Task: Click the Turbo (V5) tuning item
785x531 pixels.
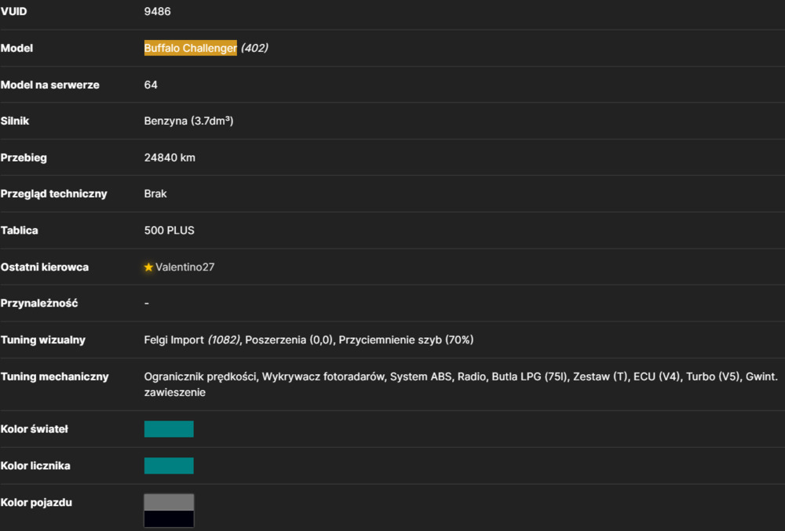Action: tap(713, 377)
